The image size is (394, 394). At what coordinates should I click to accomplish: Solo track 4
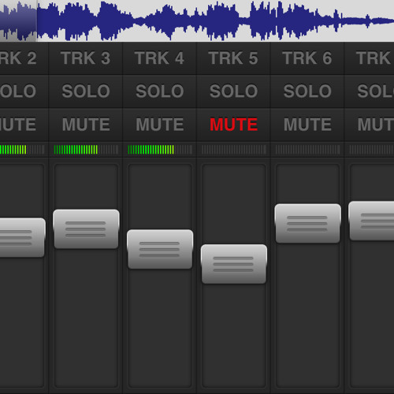[x=159, y=91]
